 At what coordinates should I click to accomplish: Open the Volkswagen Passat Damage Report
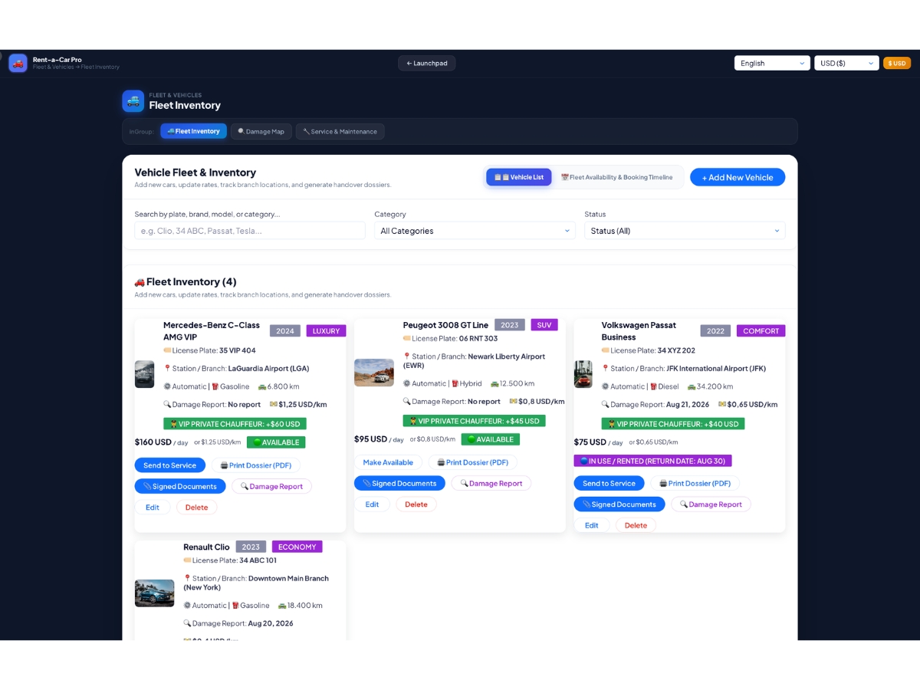[711, 504]
